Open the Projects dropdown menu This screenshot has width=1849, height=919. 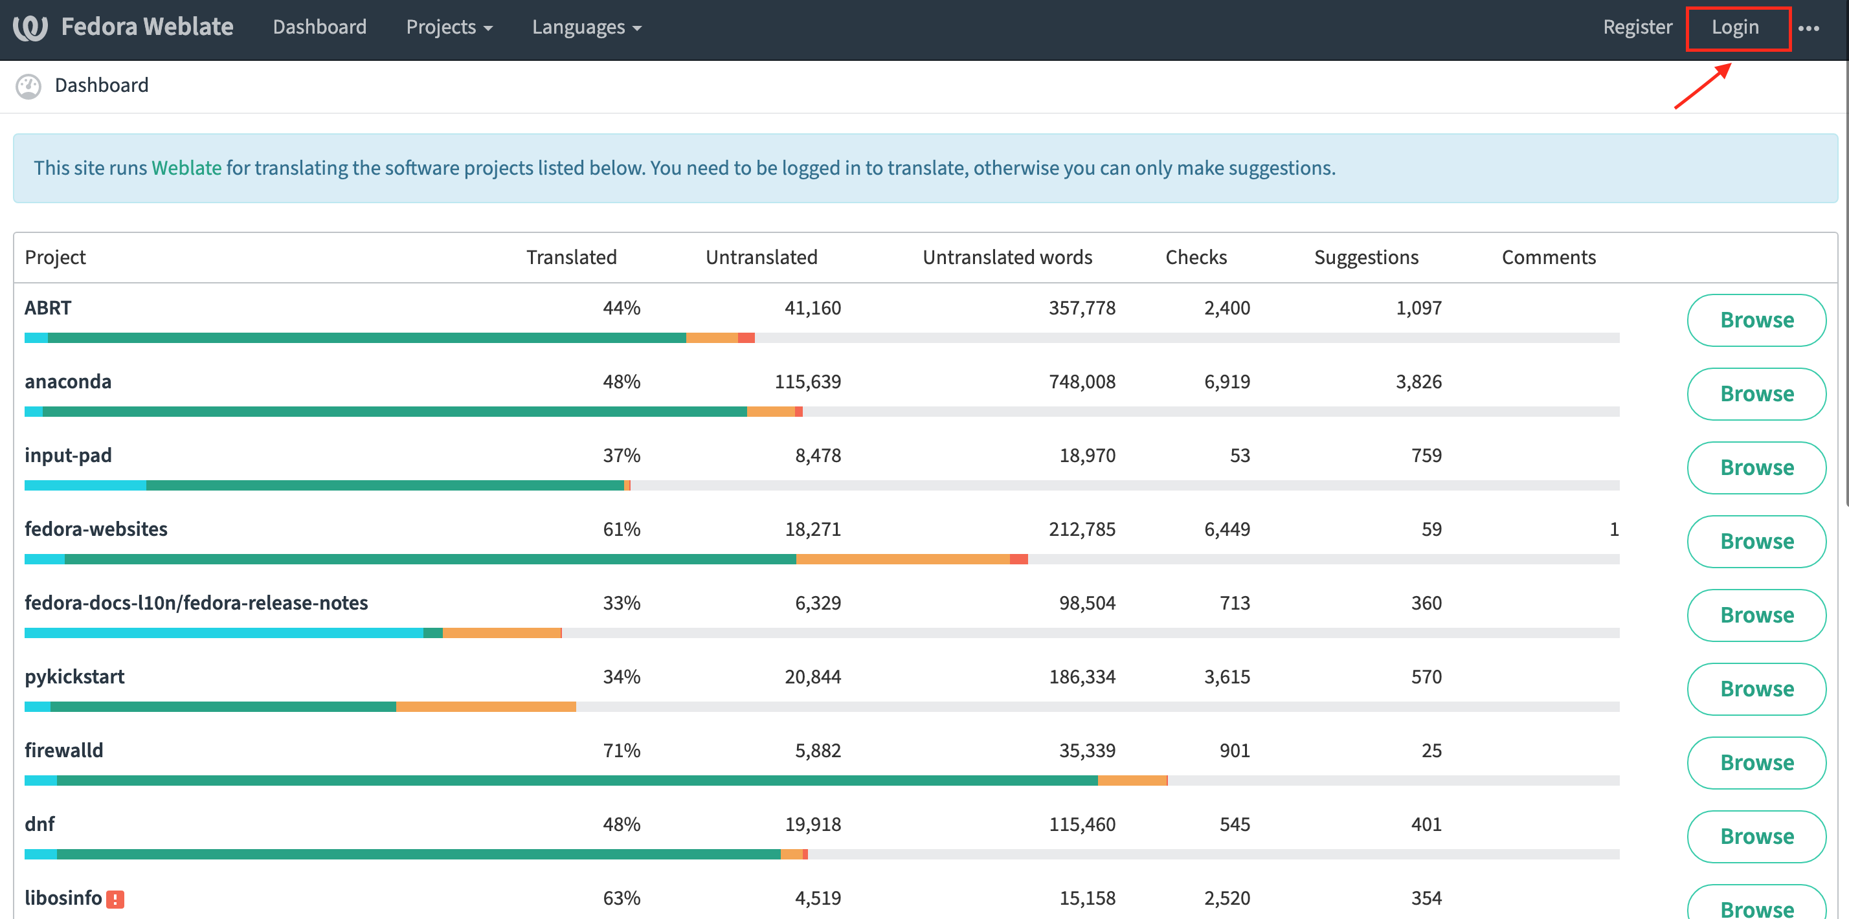tap(449, 27)
